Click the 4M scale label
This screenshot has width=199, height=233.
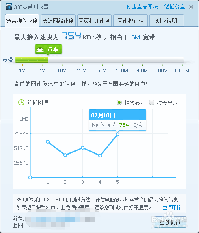click(42, 70)
